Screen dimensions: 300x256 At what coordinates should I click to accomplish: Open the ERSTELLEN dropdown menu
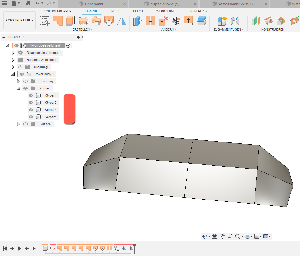83,29
